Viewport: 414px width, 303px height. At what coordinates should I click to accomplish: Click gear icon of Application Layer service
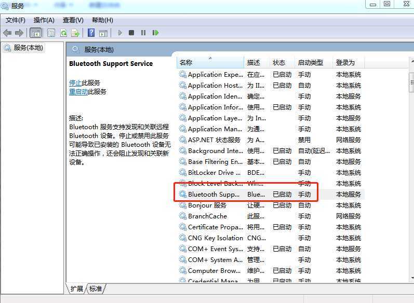pos(183,118)
